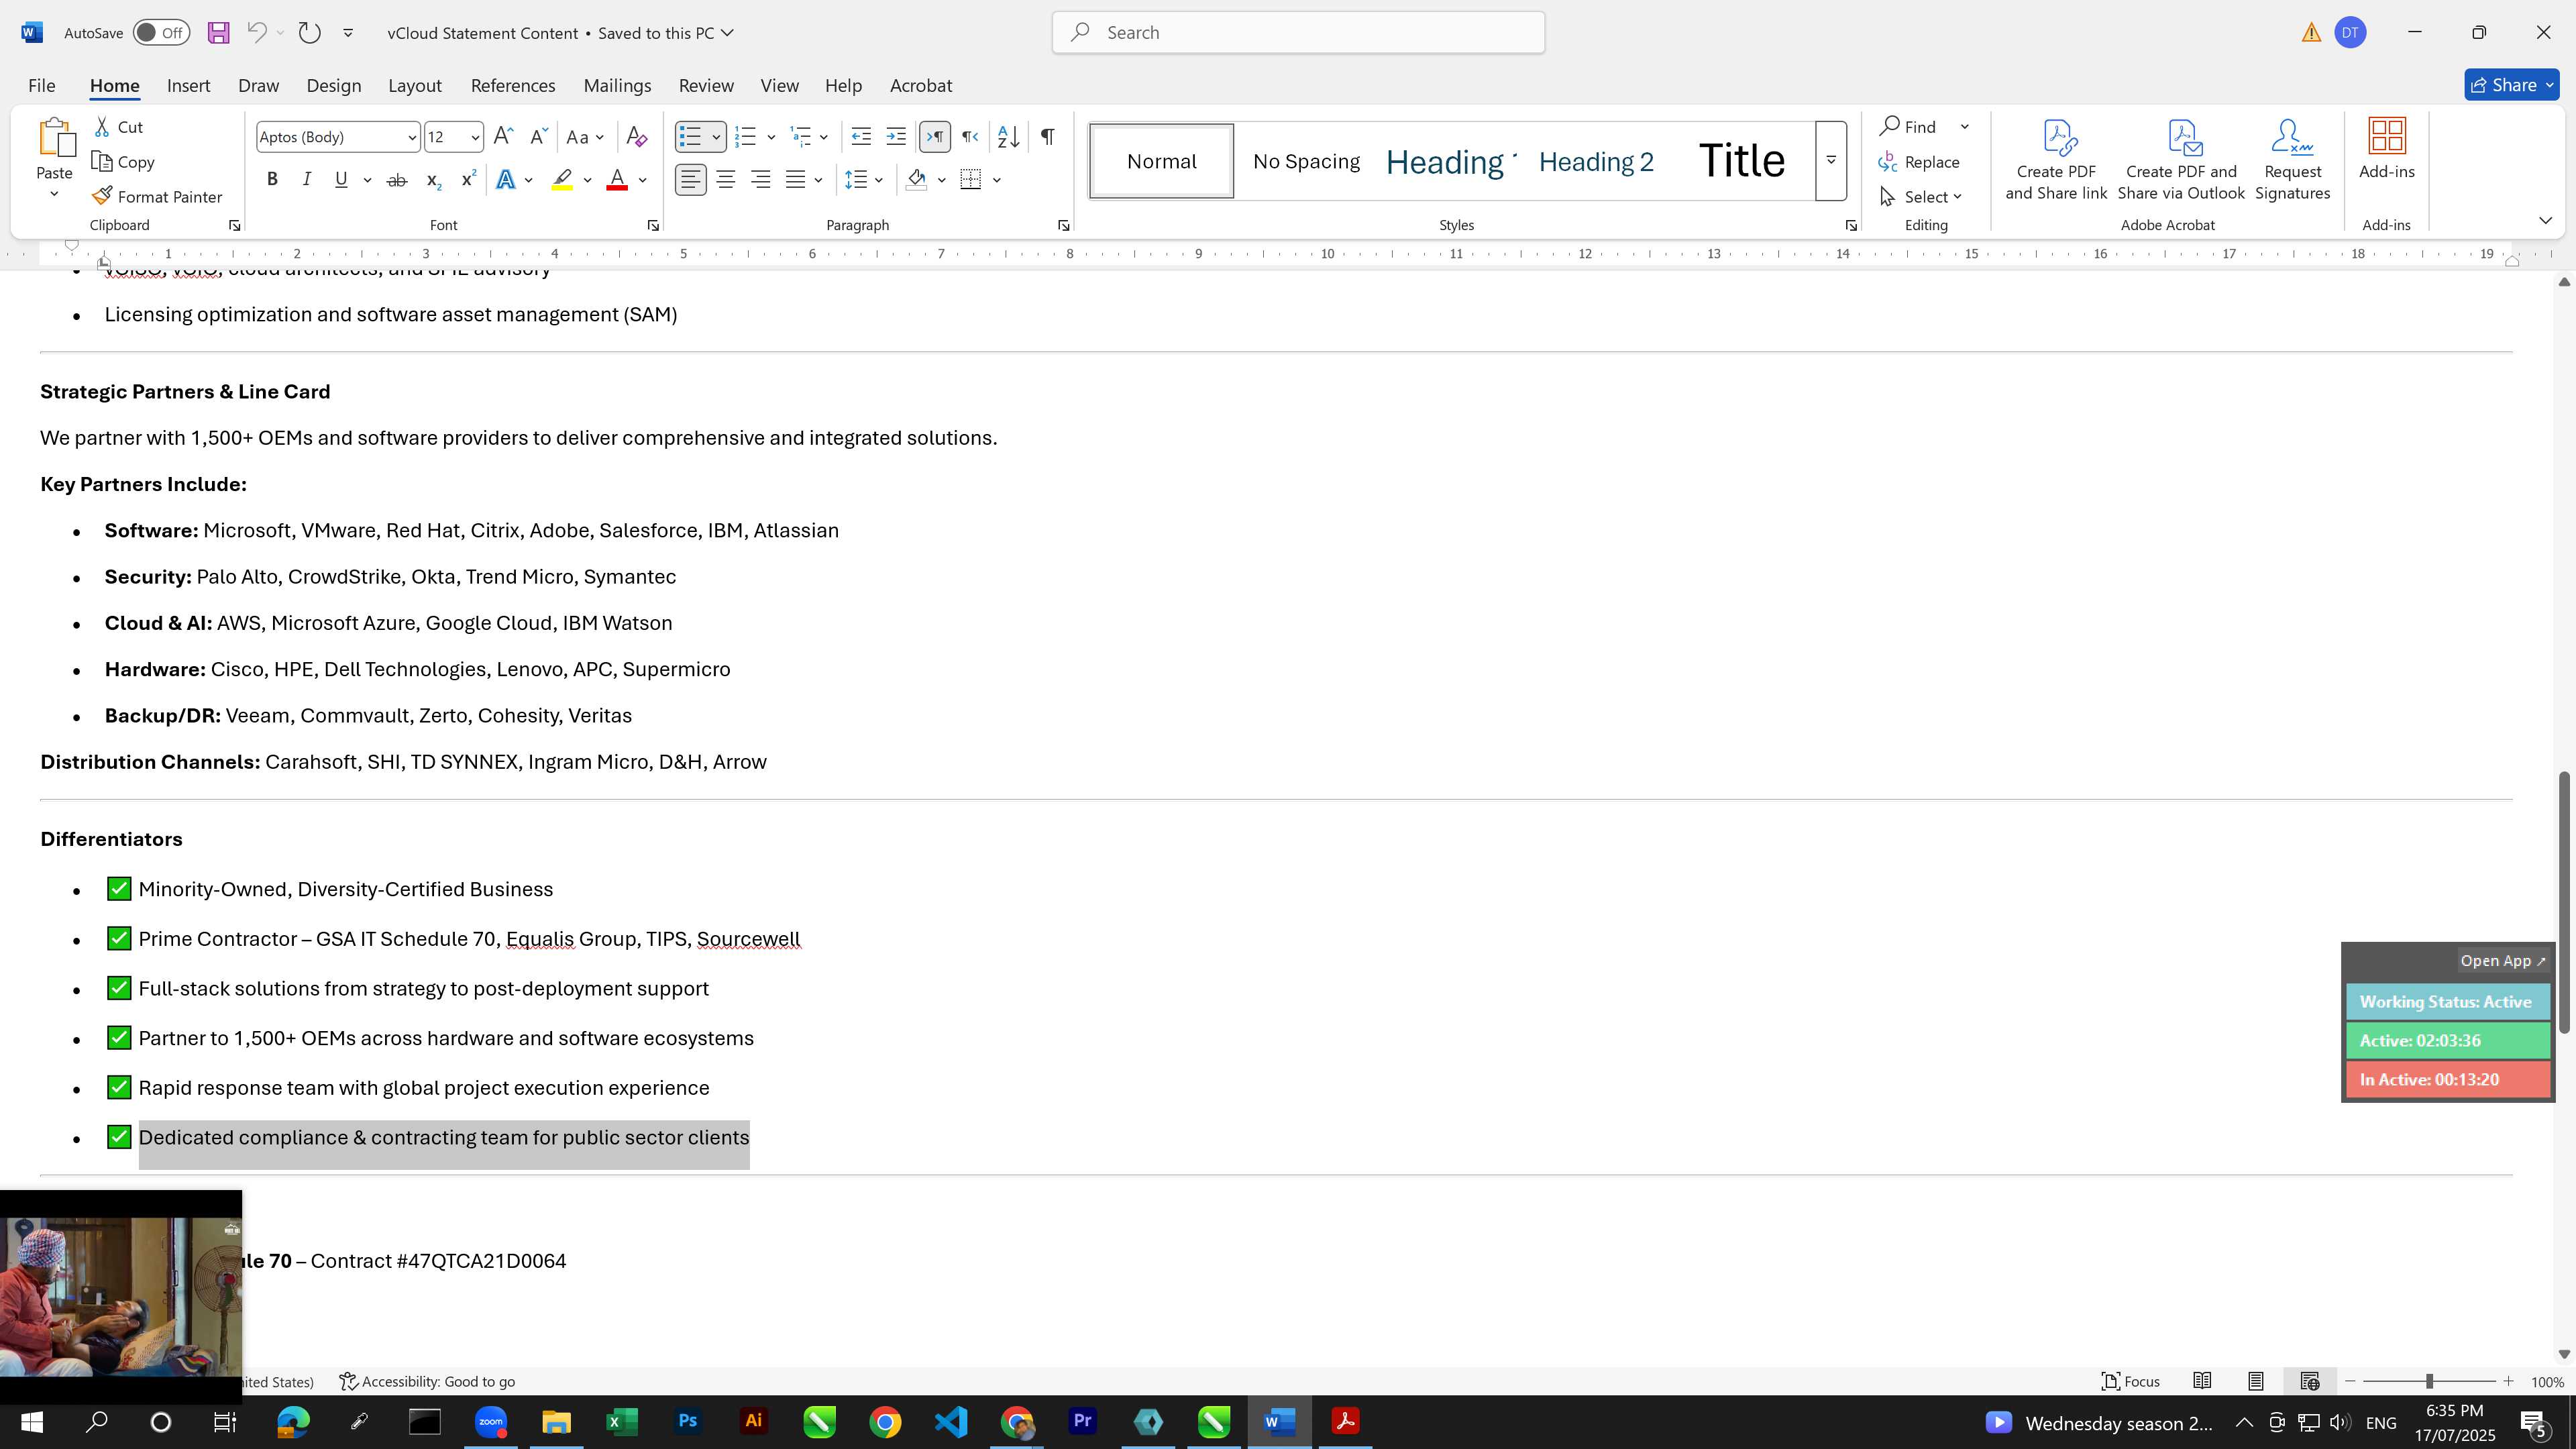Screen dimensions: 2576x1449
Task: Sort paragraphs with A-Z sort icon
Action: (1008, 137)
